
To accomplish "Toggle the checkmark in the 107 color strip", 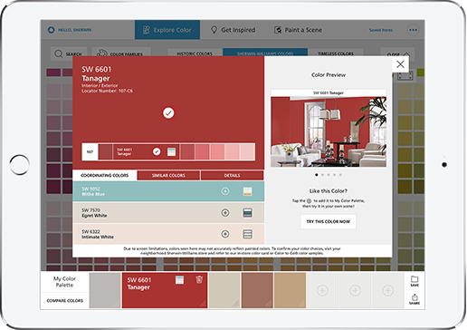I will 157,151.
